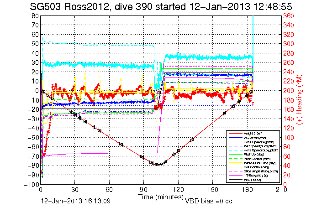This screenshot has width=311, height=207.
Task: Click the red right-axis label '100'
Action: [x=289, y=138]
